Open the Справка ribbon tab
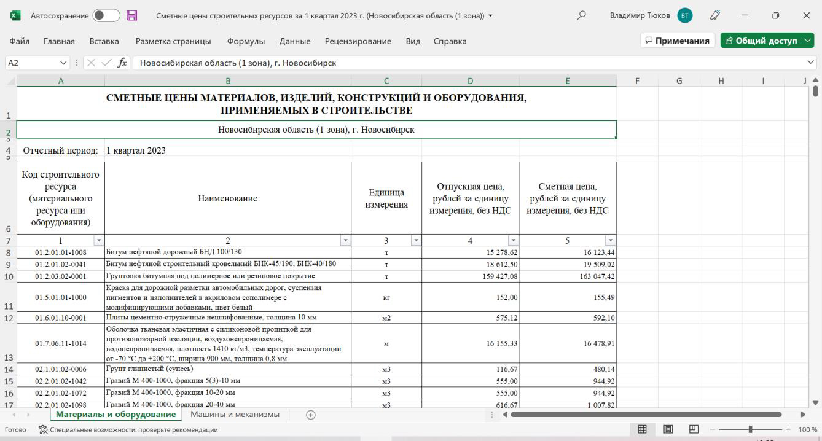The image size is (822, 441). pos(450,41)
